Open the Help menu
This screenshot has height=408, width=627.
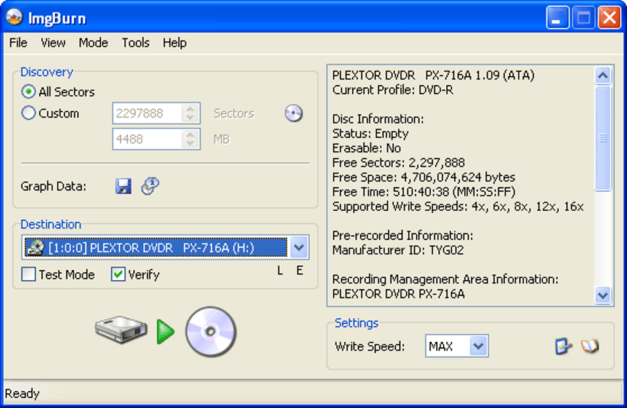175,43
